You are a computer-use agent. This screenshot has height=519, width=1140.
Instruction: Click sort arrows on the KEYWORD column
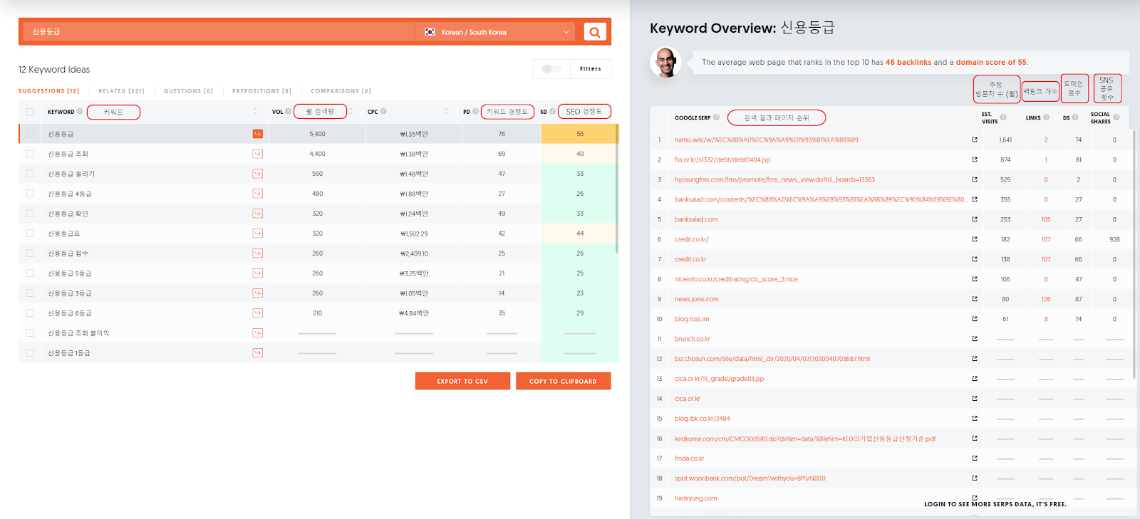[255, 111]
